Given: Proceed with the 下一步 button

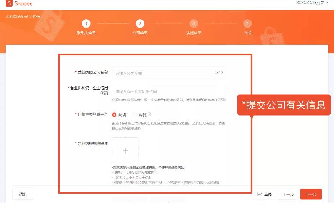Looking at the screenshot, I should click(311, 194).
